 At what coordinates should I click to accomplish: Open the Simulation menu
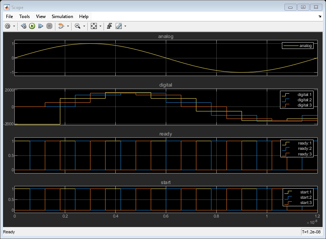click(x=62, y=17)
